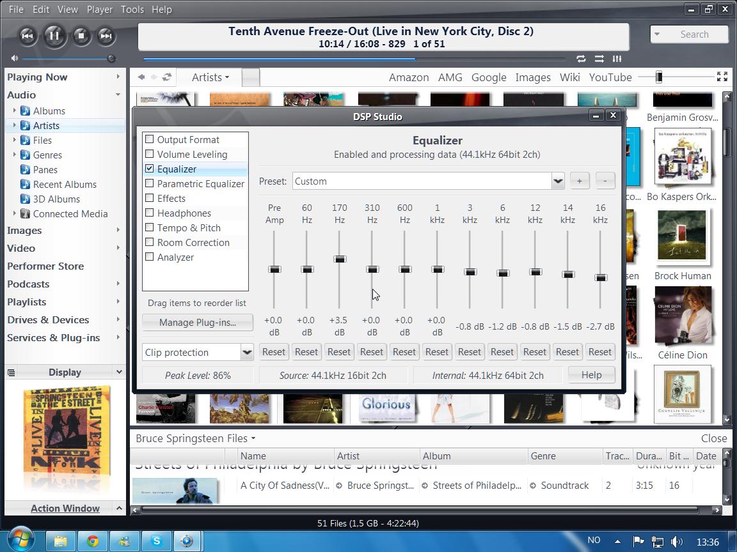The width and height of the screenshot is (737, 552).
Task: Pause playback with the pause button
Action: (x=54, y=36)
